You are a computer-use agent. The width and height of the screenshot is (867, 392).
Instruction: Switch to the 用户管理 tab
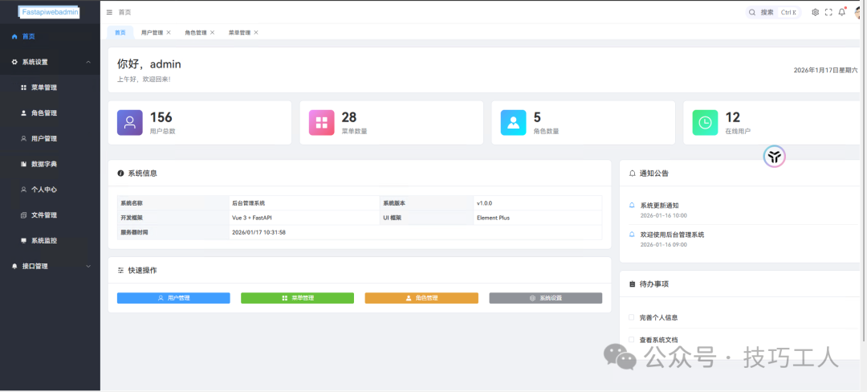tap(152, 33)
